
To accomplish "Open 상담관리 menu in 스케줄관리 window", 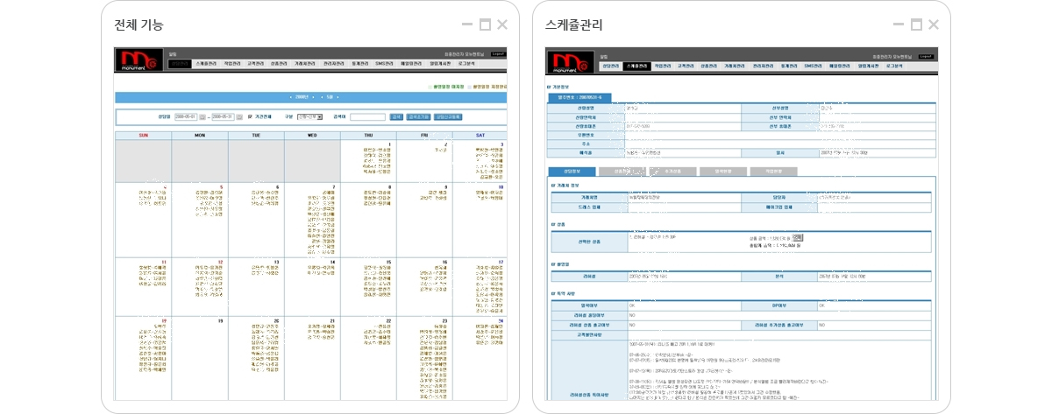I will pyautogui.click(x=611, y=67).
